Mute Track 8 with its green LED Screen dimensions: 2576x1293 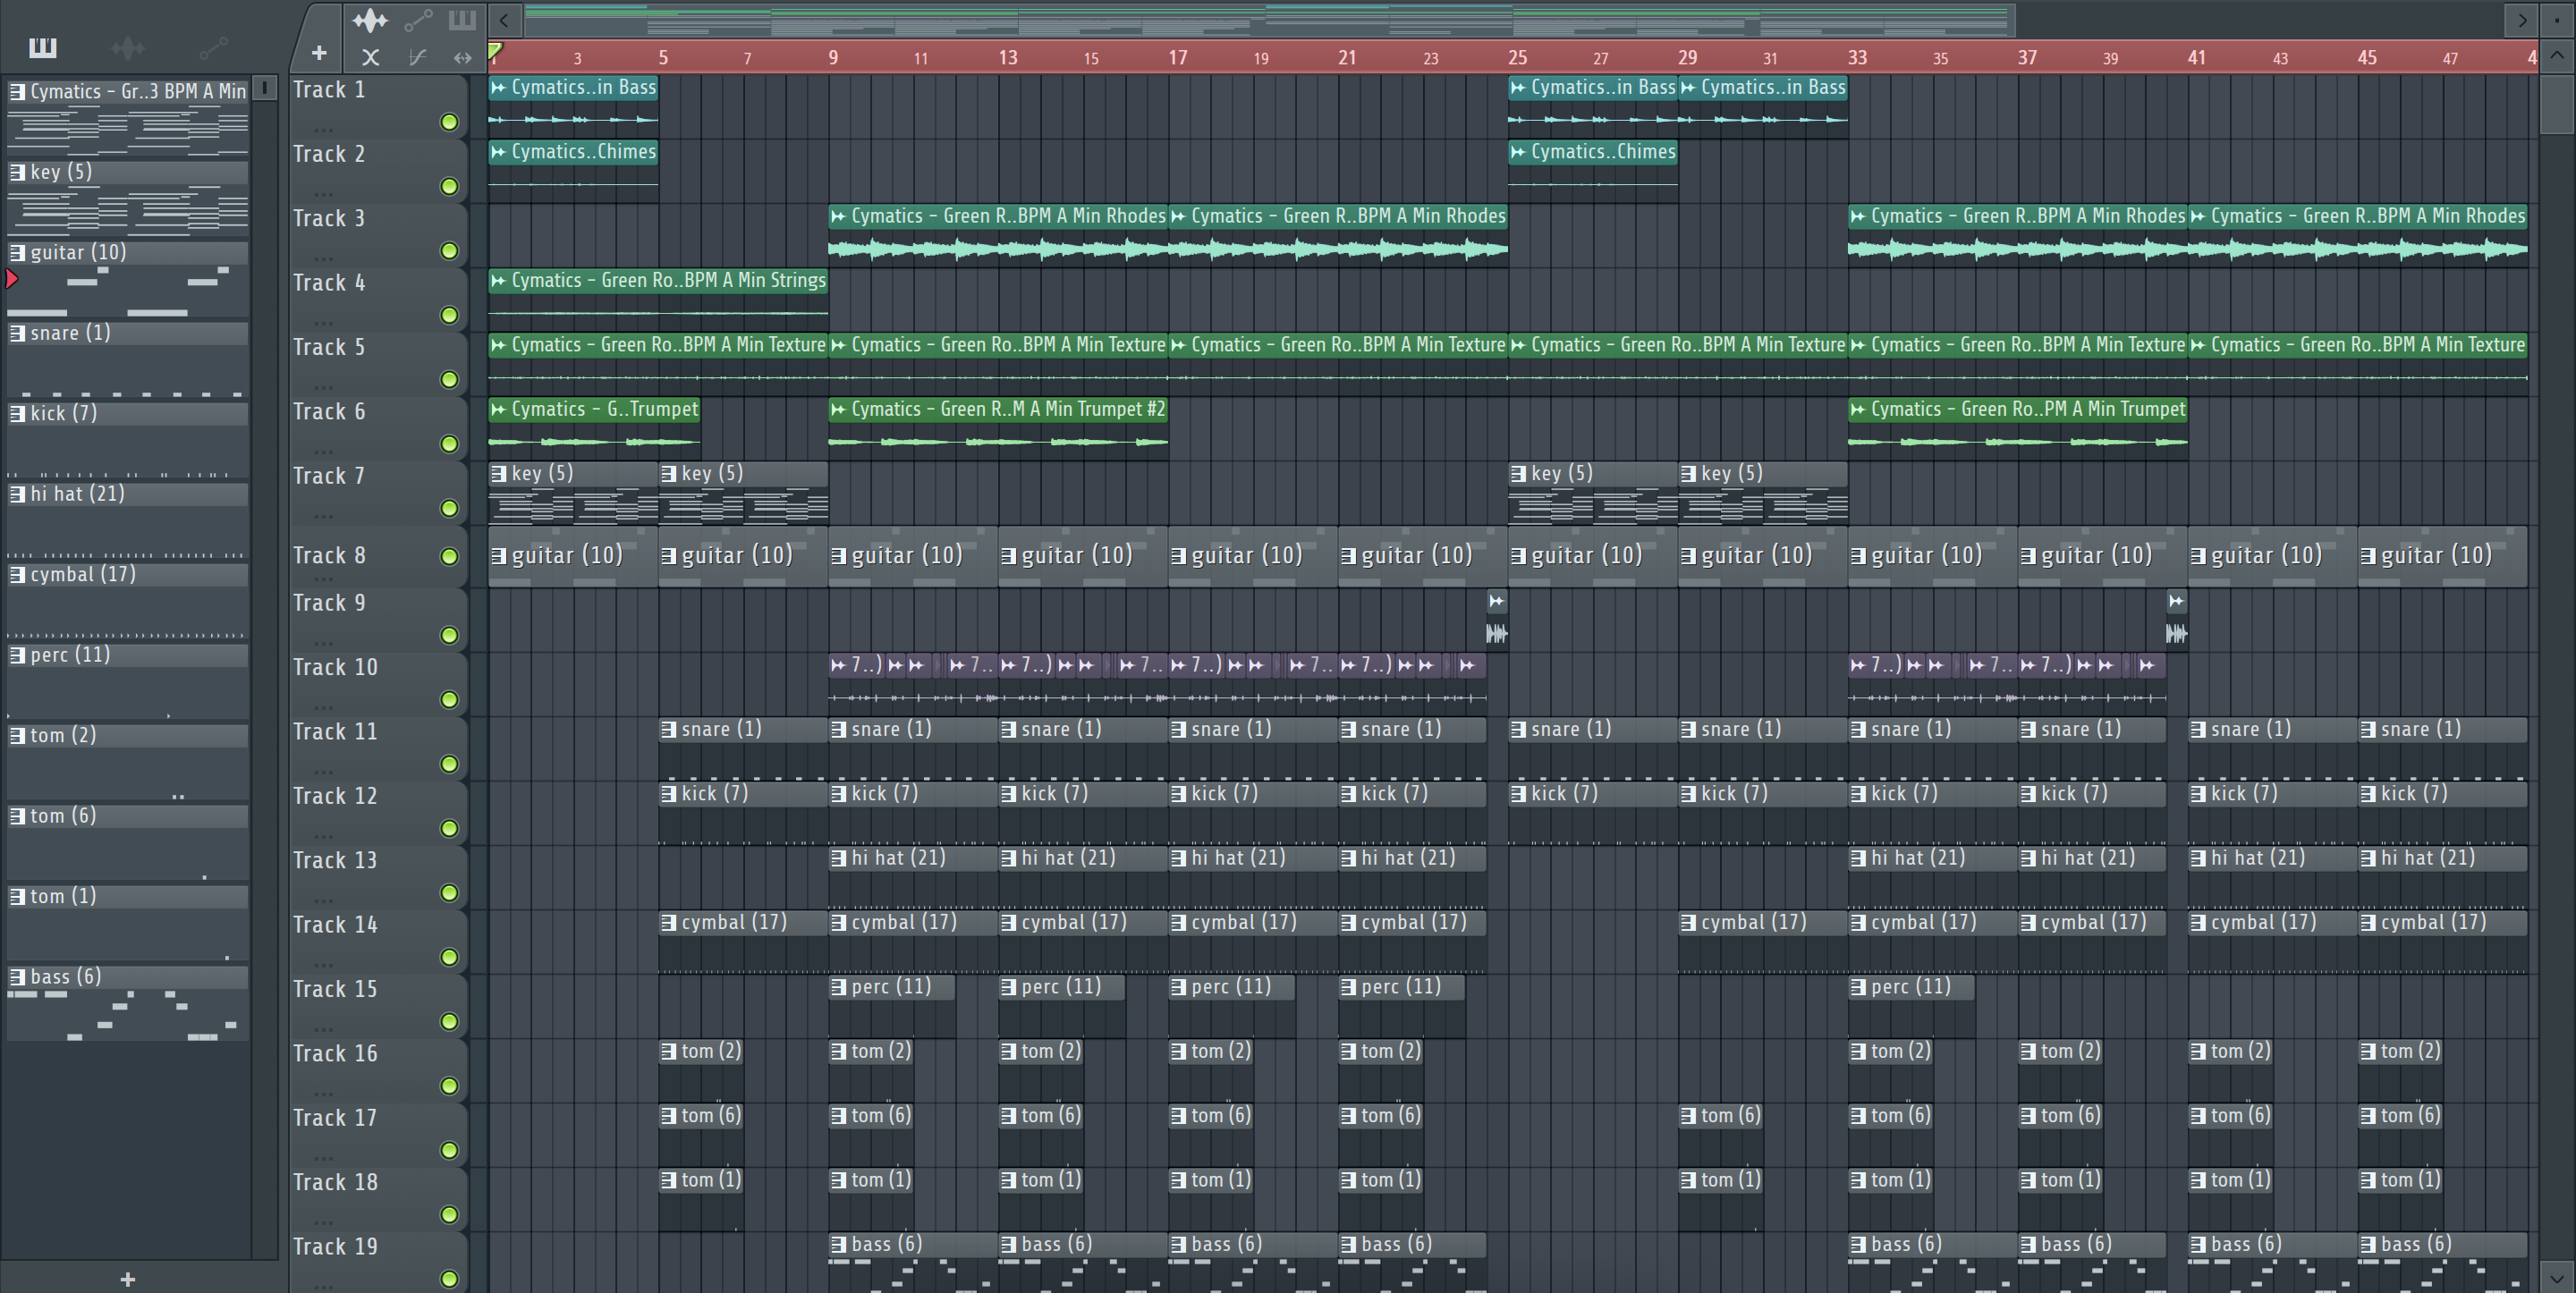(x=450, y=557)
